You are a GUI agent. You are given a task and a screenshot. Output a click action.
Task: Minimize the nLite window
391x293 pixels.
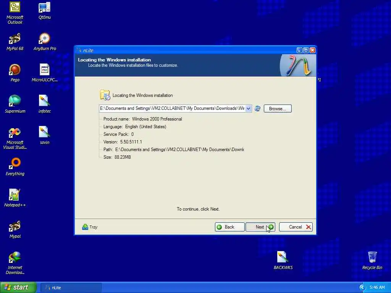coord(299,50)
